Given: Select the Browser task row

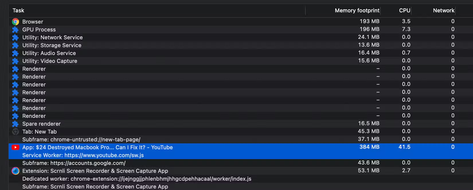Looking at the screenshot, I should click(x=241, y=22).
